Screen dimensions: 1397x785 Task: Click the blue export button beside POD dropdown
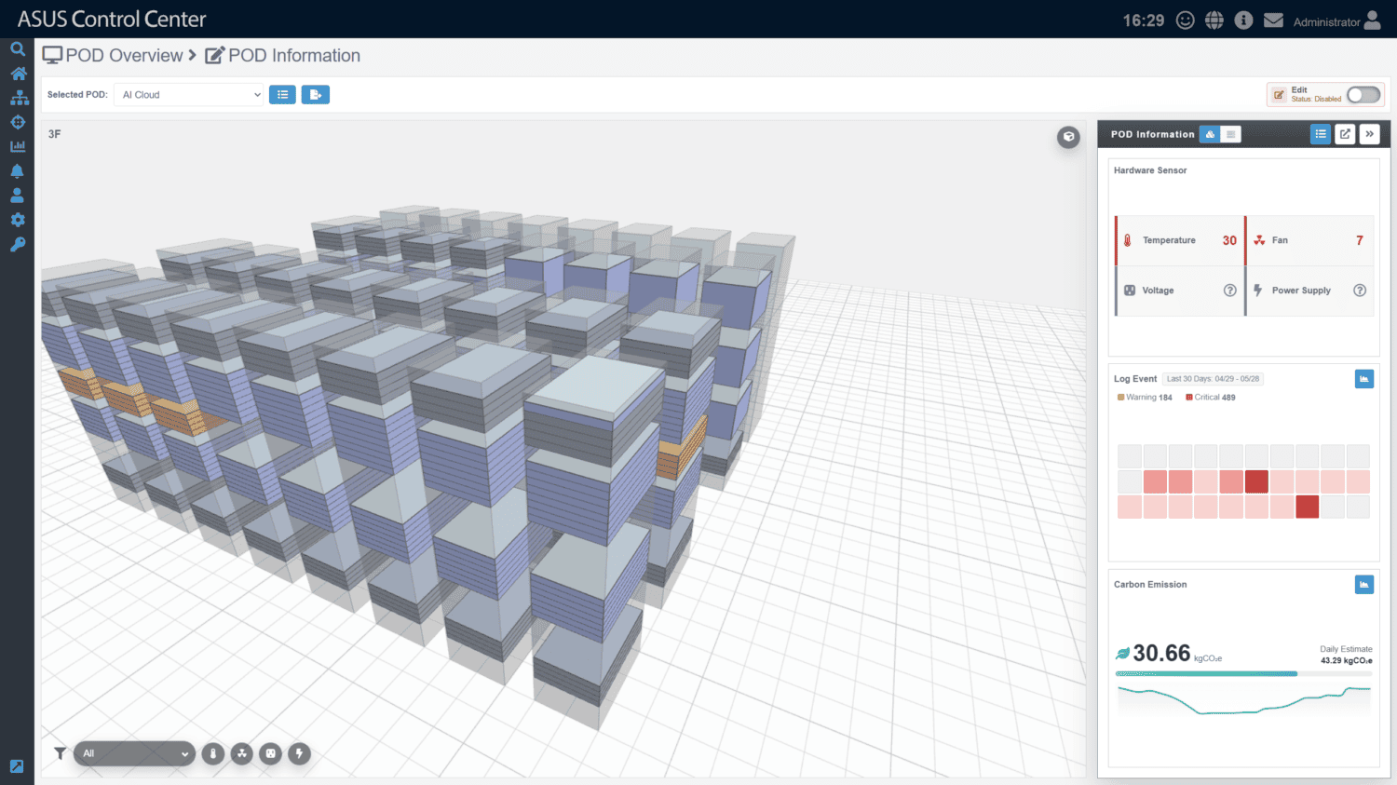(316, 95)
